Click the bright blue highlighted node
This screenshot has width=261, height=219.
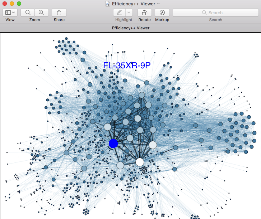coord(113,143)
